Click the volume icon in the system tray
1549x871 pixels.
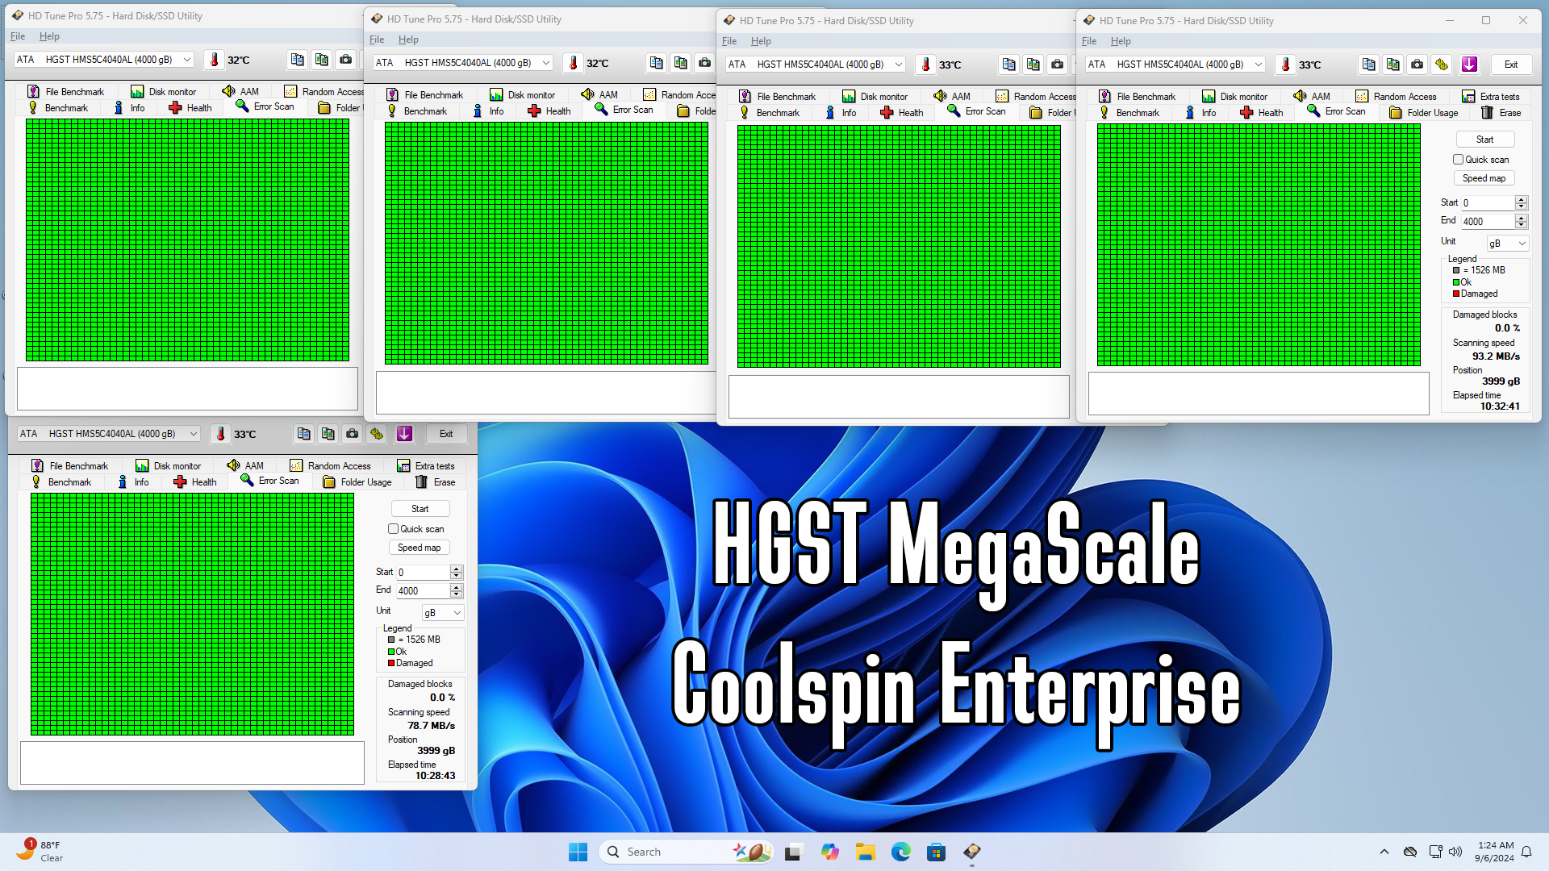tap(1455, 851)
